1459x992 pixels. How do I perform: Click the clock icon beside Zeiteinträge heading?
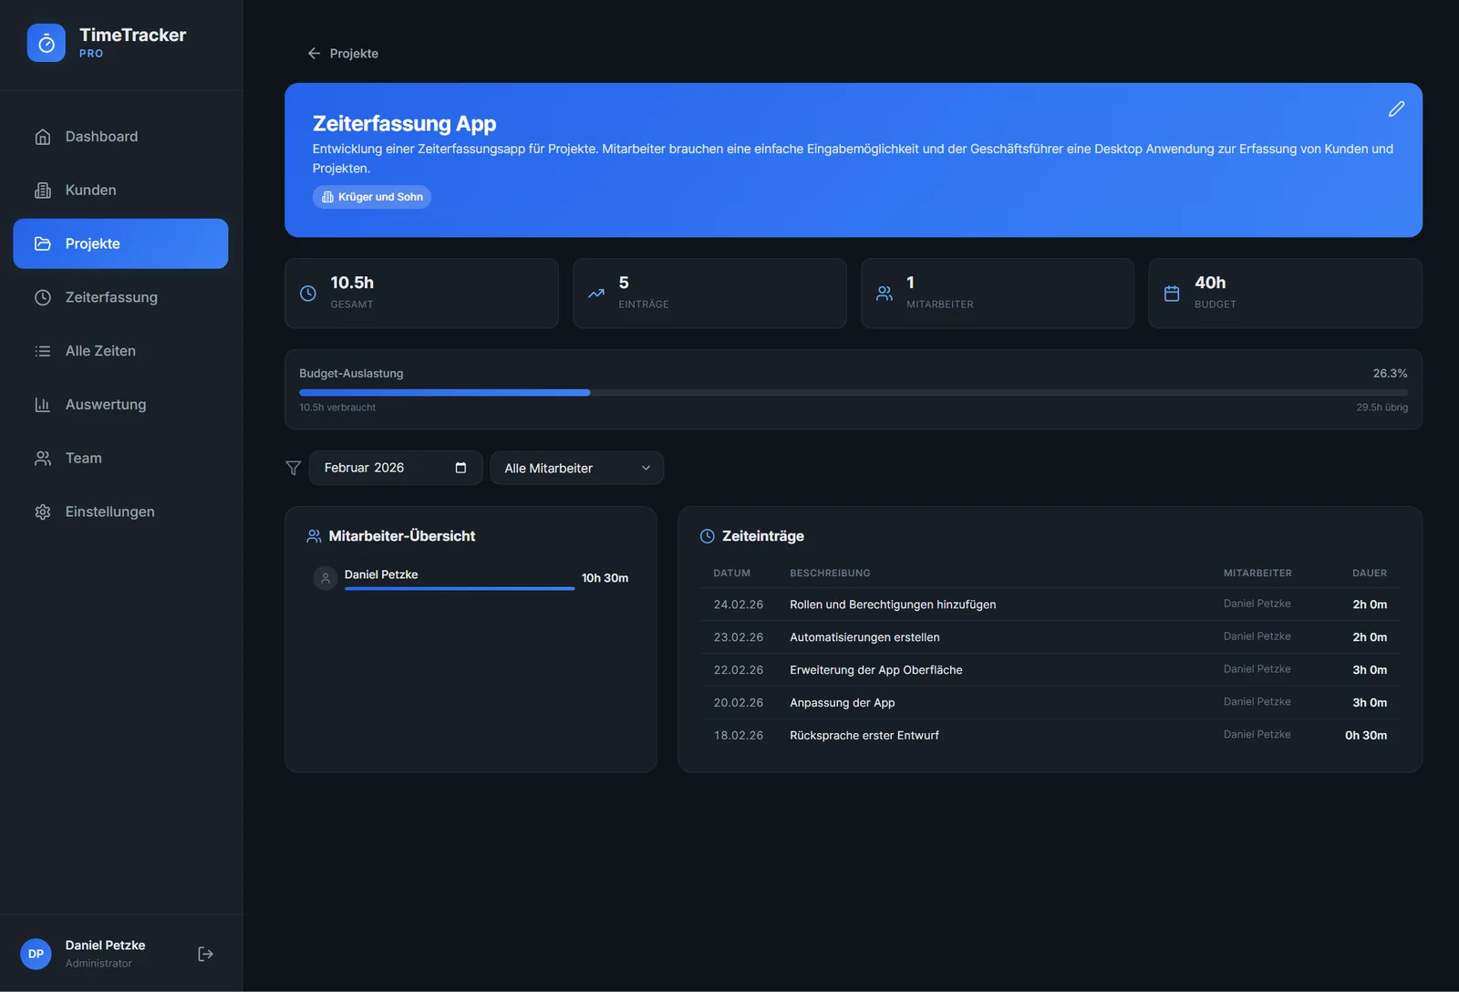tap(707, 536)
